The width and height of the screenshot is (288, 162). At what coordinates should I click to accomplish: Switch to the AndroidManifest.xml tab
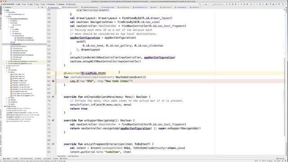pyautogui.click(x=140, y=7)
